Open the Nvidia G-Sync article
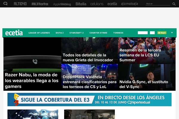Viewport: 179px width, 119px height. 147,77
